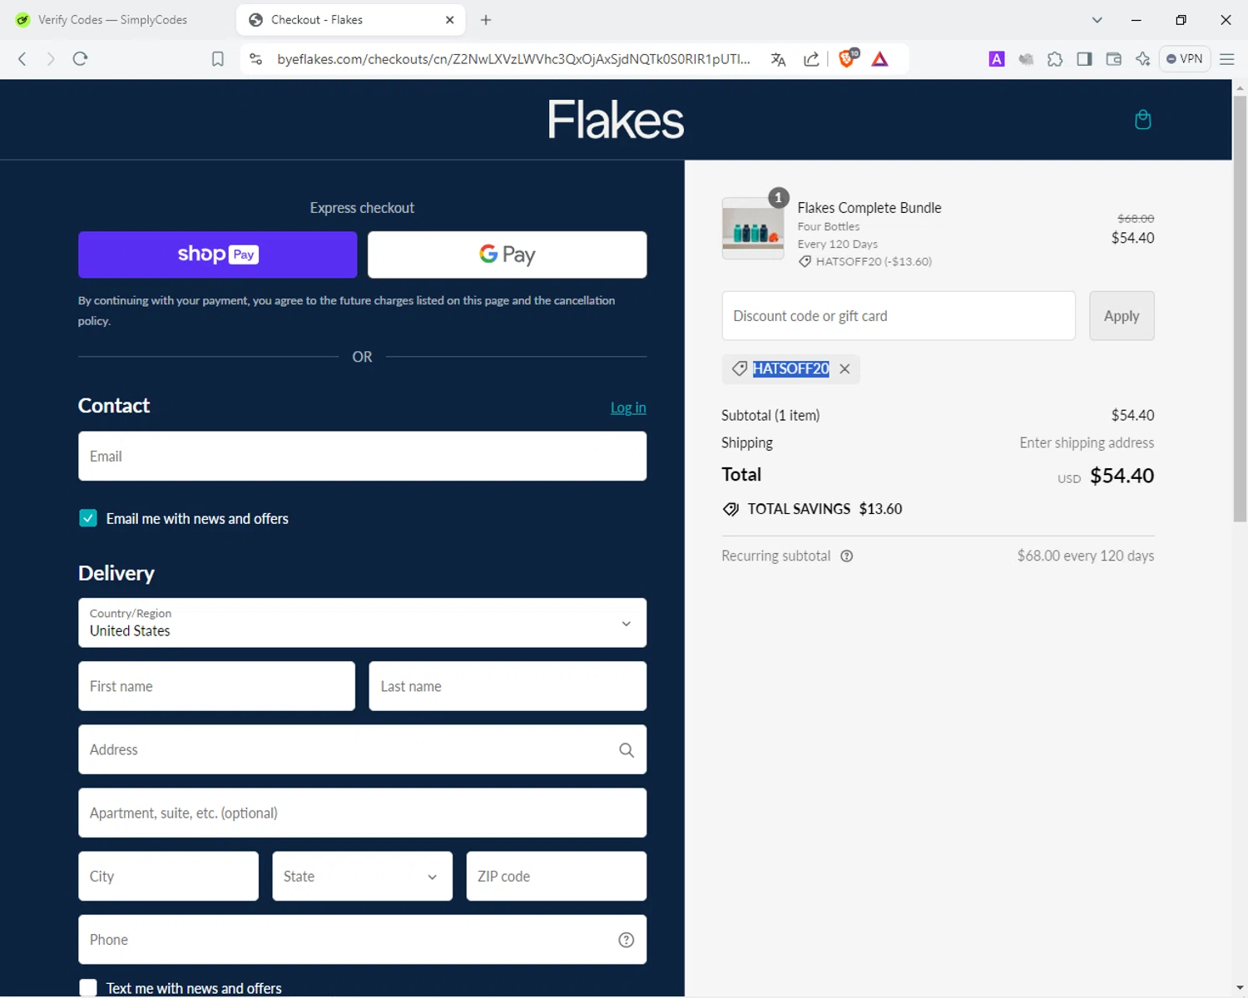The height and width of the screenshot is (998, 1248).
Task: Click the Flakes Complete Bundle thumbnail
Action: (x=753, y=229)
